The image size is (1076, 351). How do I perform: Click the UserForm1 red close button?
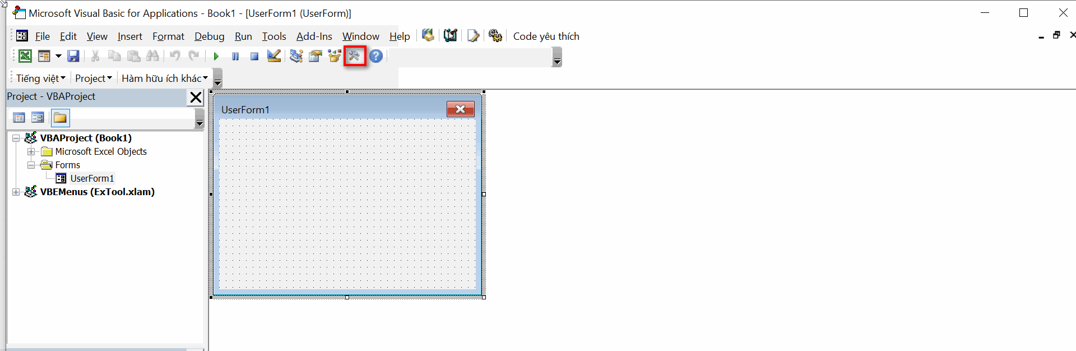461,109
